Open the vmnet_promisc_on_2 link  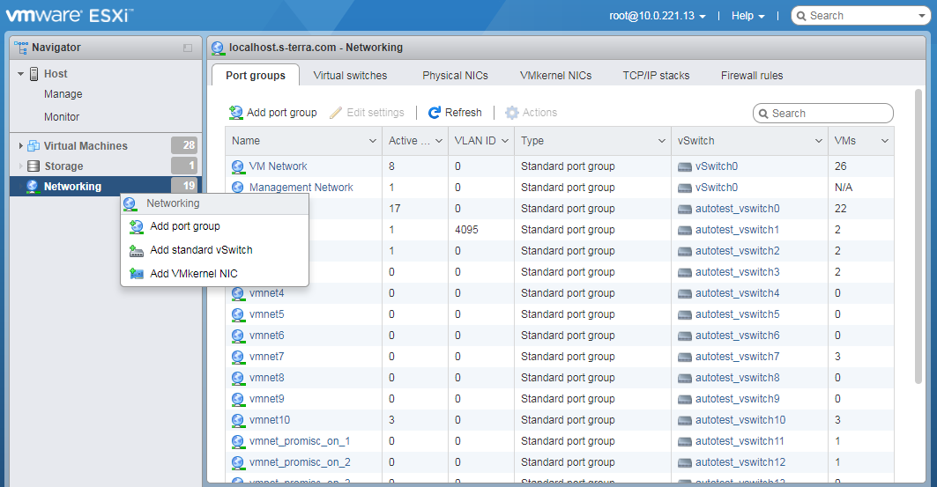click(300, 462)
